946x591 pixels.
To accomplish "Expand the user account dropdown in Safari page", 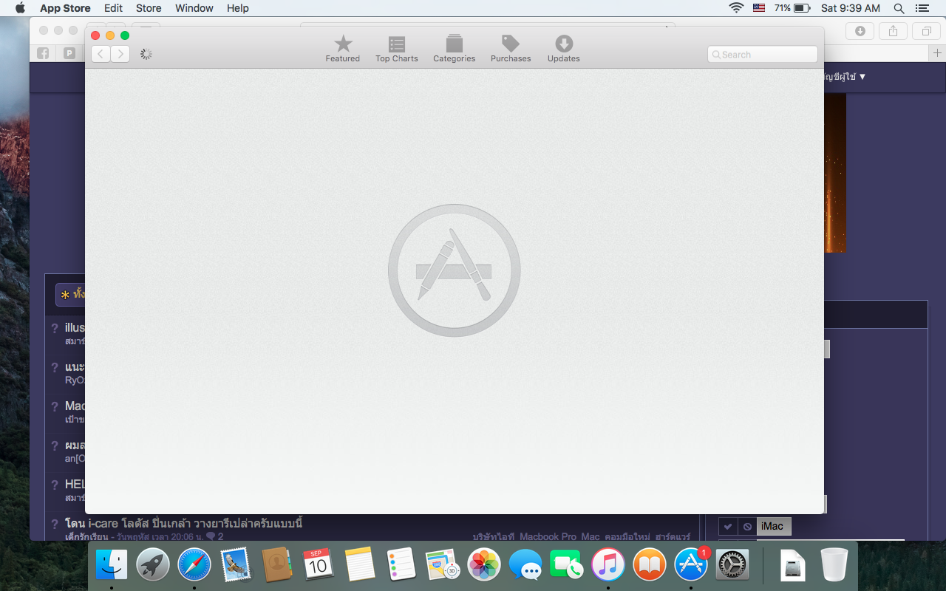I will pos(845,76).
